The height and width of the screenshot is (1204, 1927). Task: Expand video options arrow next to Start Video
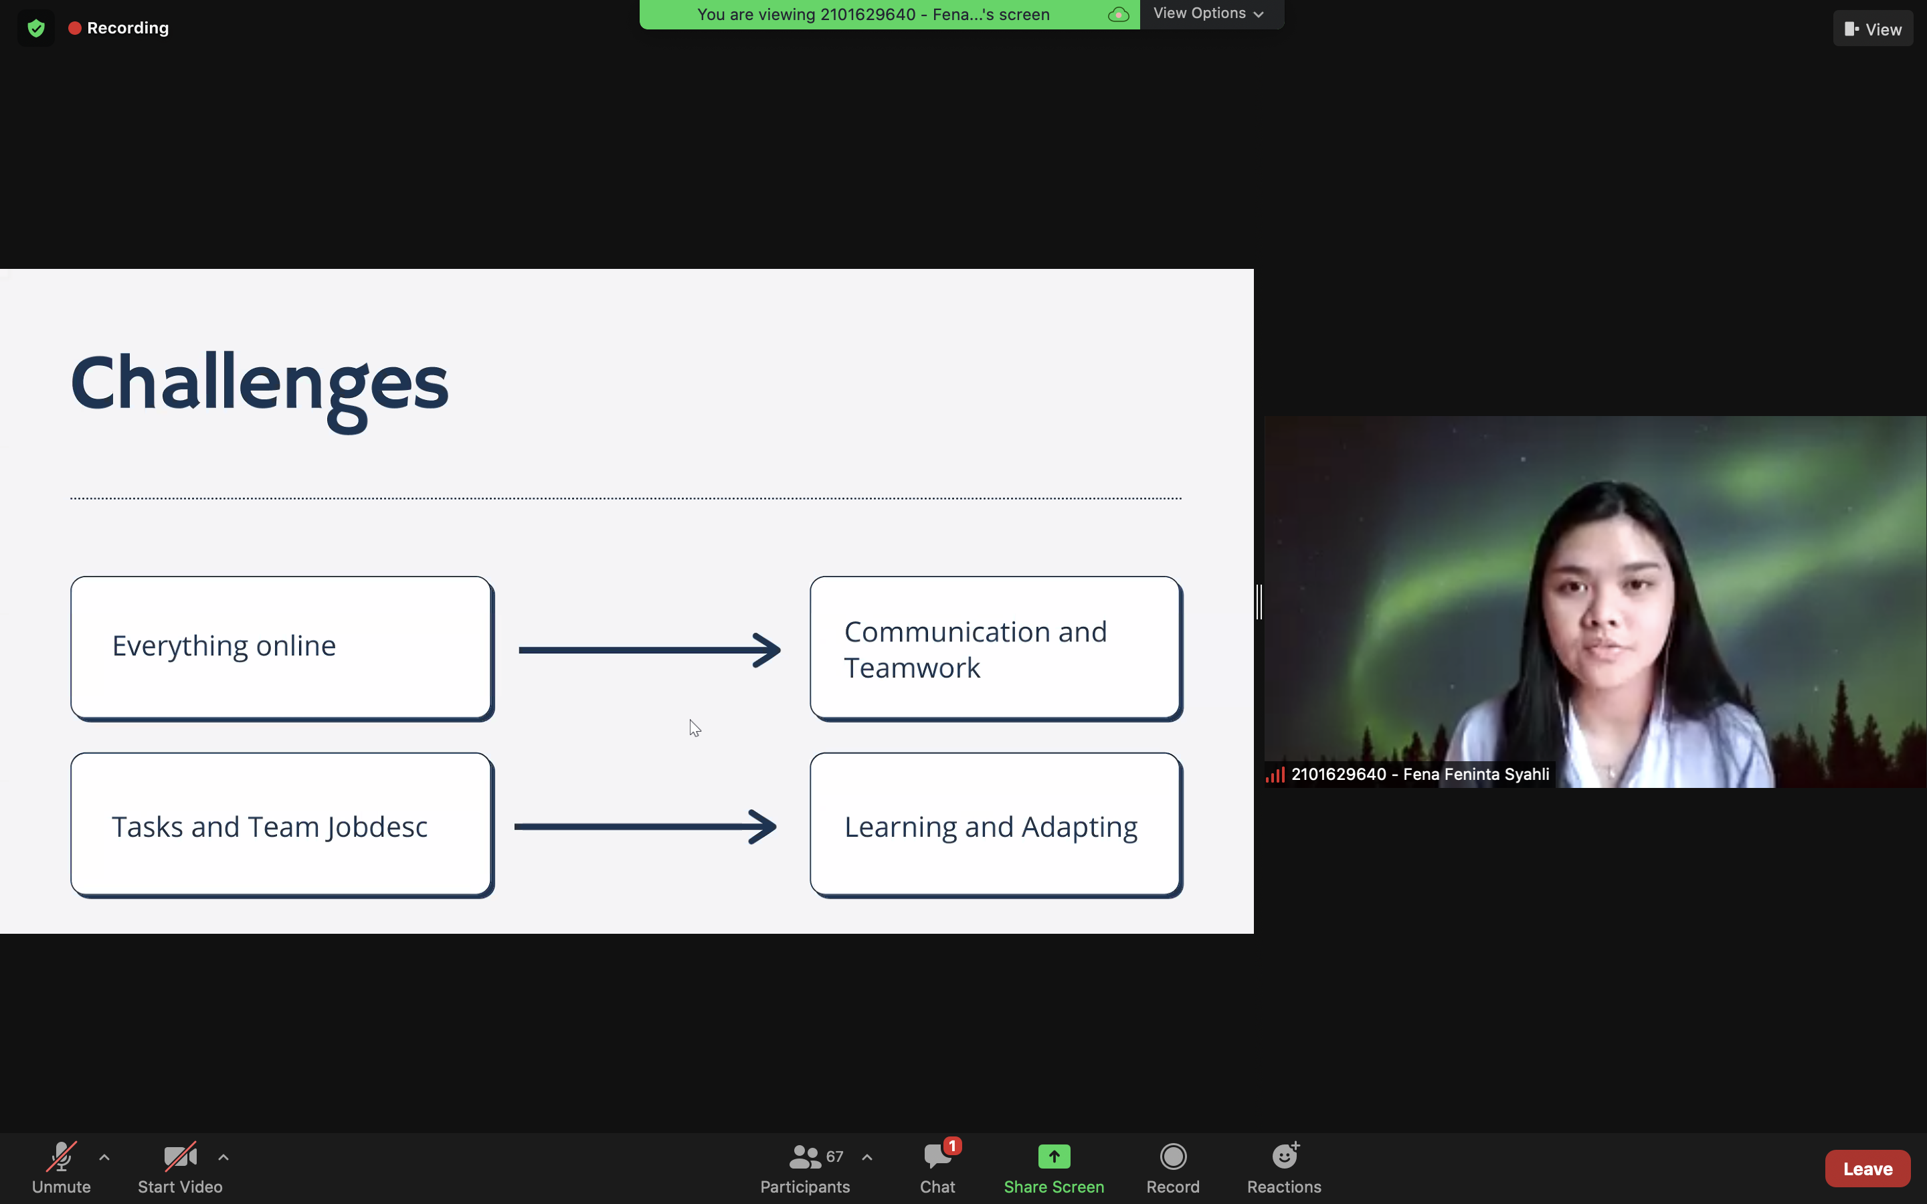[223, 1157]
